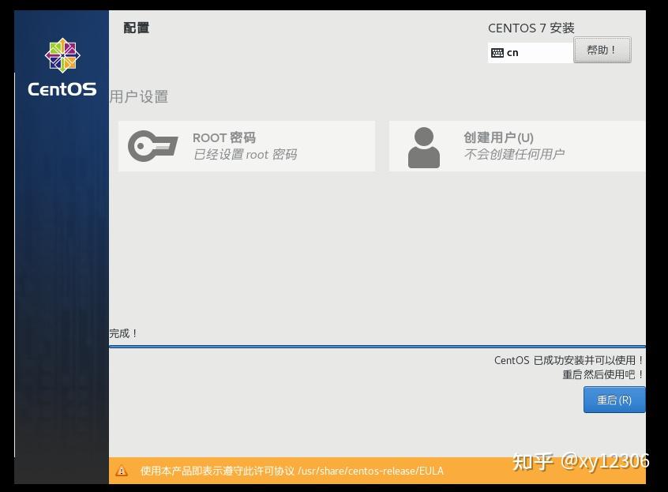The image size is (668, 492).
Task: Click the CentOS logo in the sidebar
Action: (x=62, y=69)
